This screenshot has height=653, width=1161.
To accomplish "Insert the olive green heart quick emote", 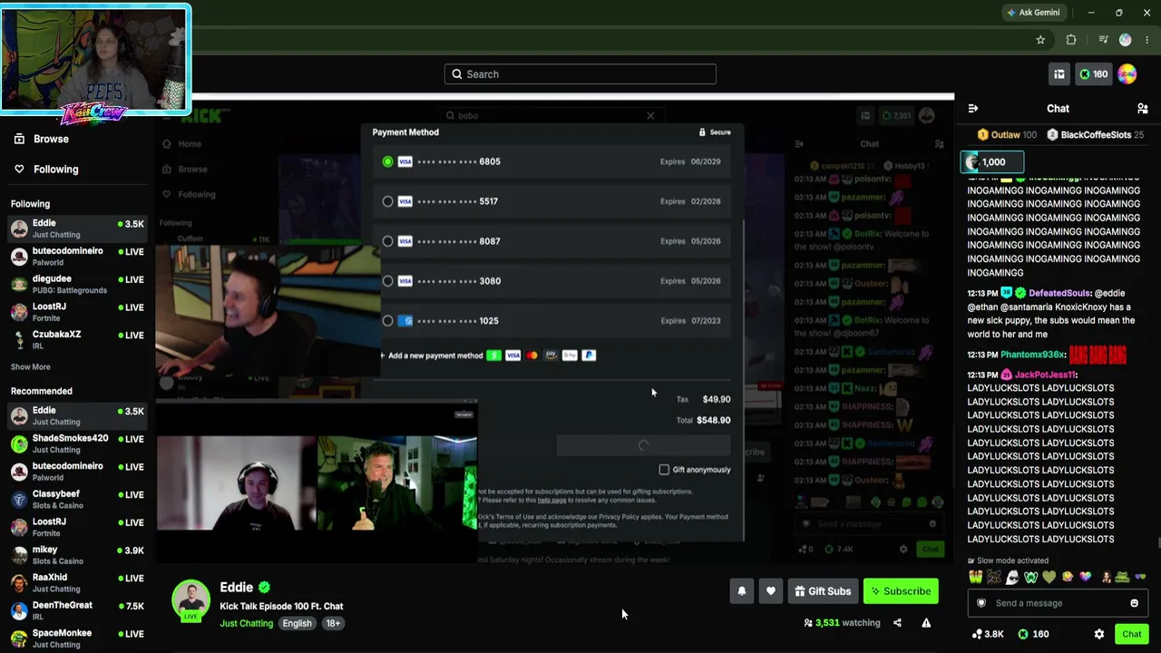I will click(x=1049, y=577).
